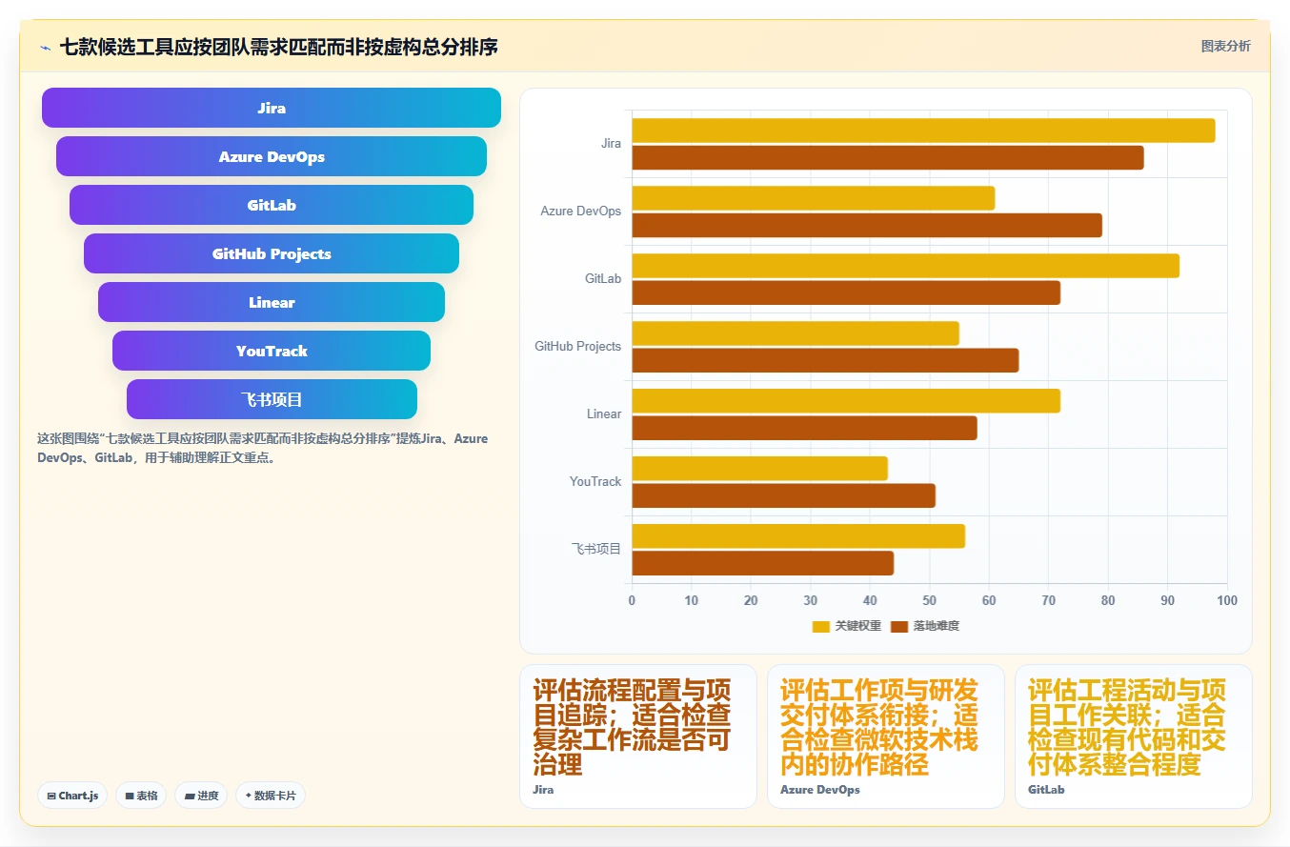Click the Linear brown 落地难度 bar
The width and height of the screenshot is (1290, 847).
(804, 429)
